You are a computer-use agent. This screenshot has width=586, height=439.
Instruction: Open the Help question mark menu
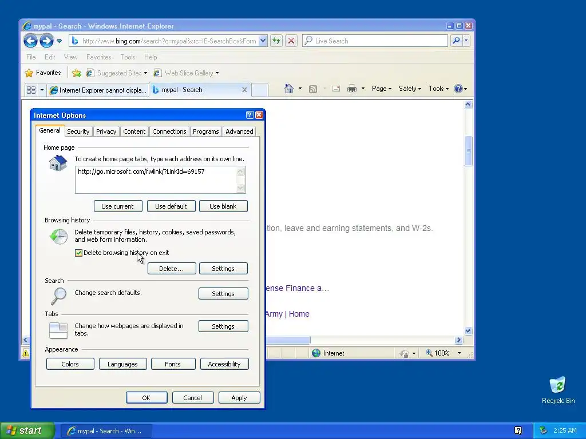click(x=461, y=89)
